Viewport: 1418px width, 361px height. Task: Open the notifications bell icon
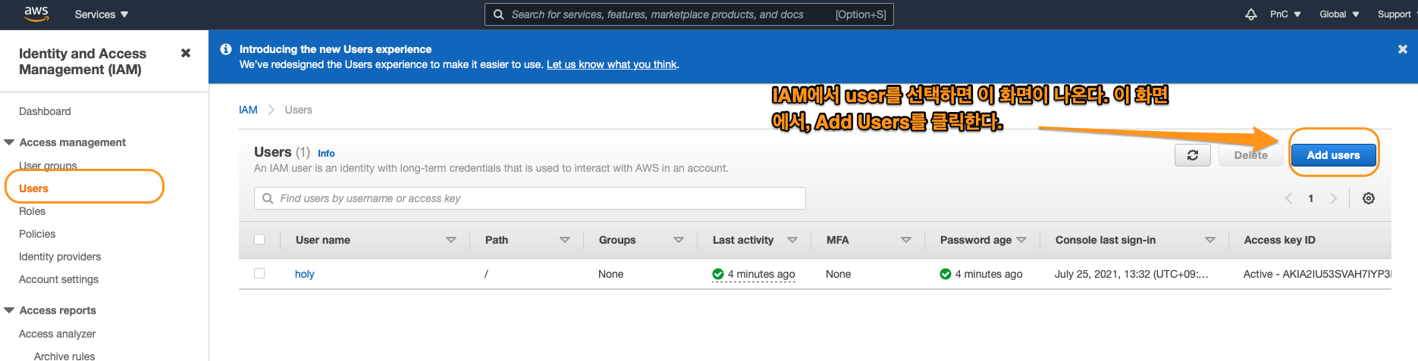click(1250, 14)
